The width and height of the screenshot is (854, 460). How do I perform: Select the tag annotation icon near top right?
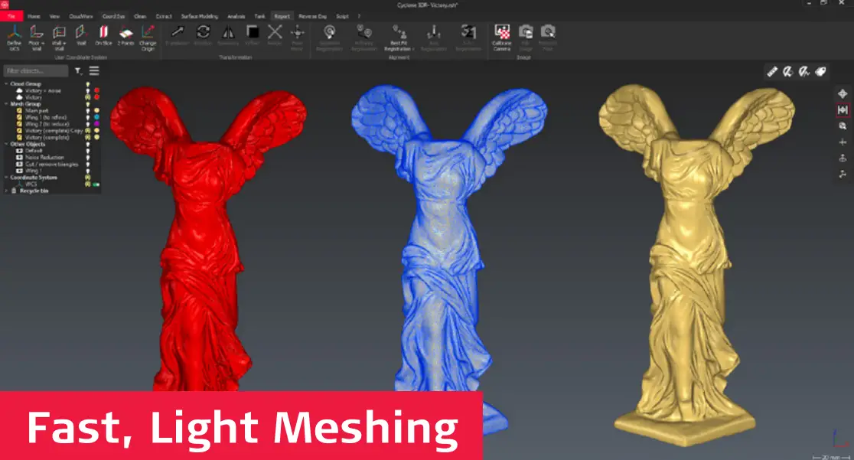click(821, 70)
